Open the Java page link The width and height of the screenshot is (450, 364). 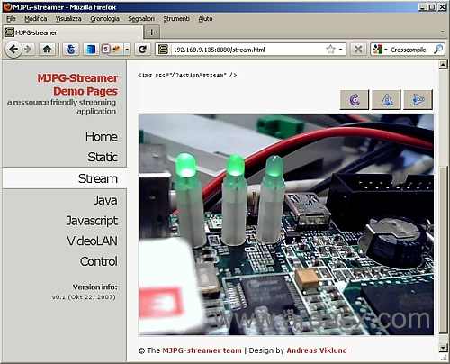105,200
